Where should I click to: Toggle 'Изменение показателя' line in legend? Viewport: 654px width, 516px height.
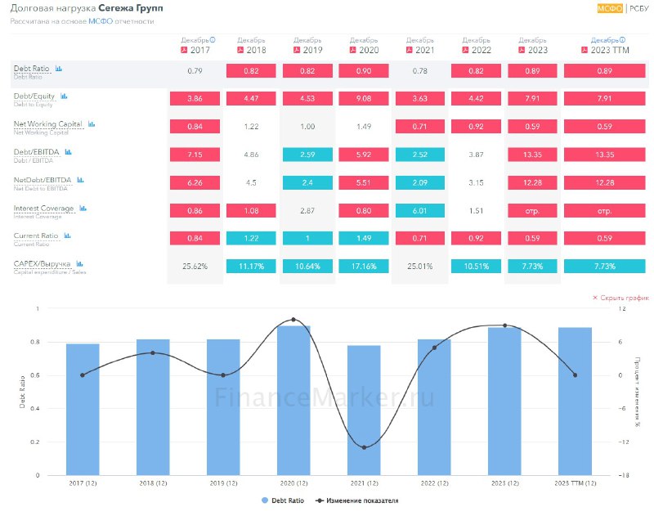[356, 500]
